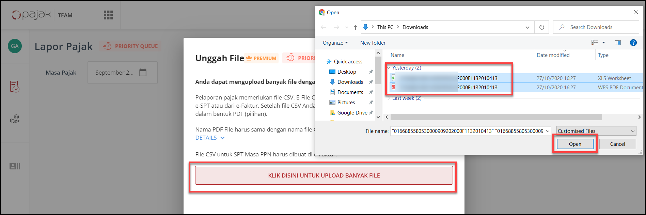Toggle the preview pane icon
This screenshot has height=215, width=646.
coord(617,43)
